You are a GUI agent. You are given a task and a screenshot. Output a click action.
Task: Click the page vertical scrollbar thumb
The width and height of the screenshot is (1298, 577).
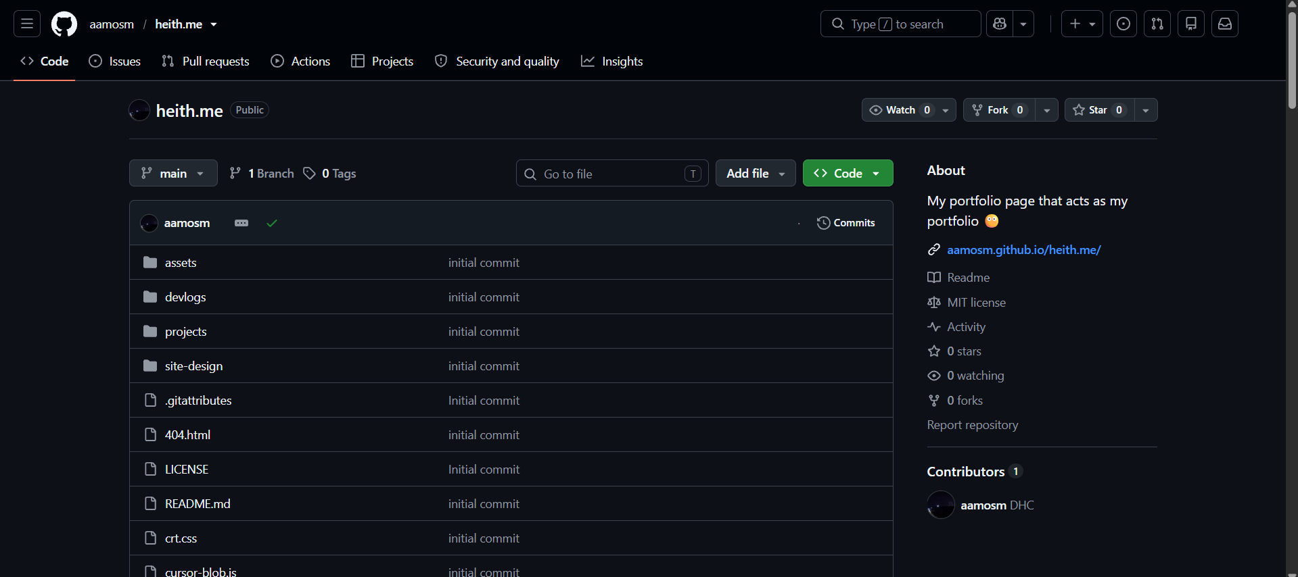[x=1292, y=59]
